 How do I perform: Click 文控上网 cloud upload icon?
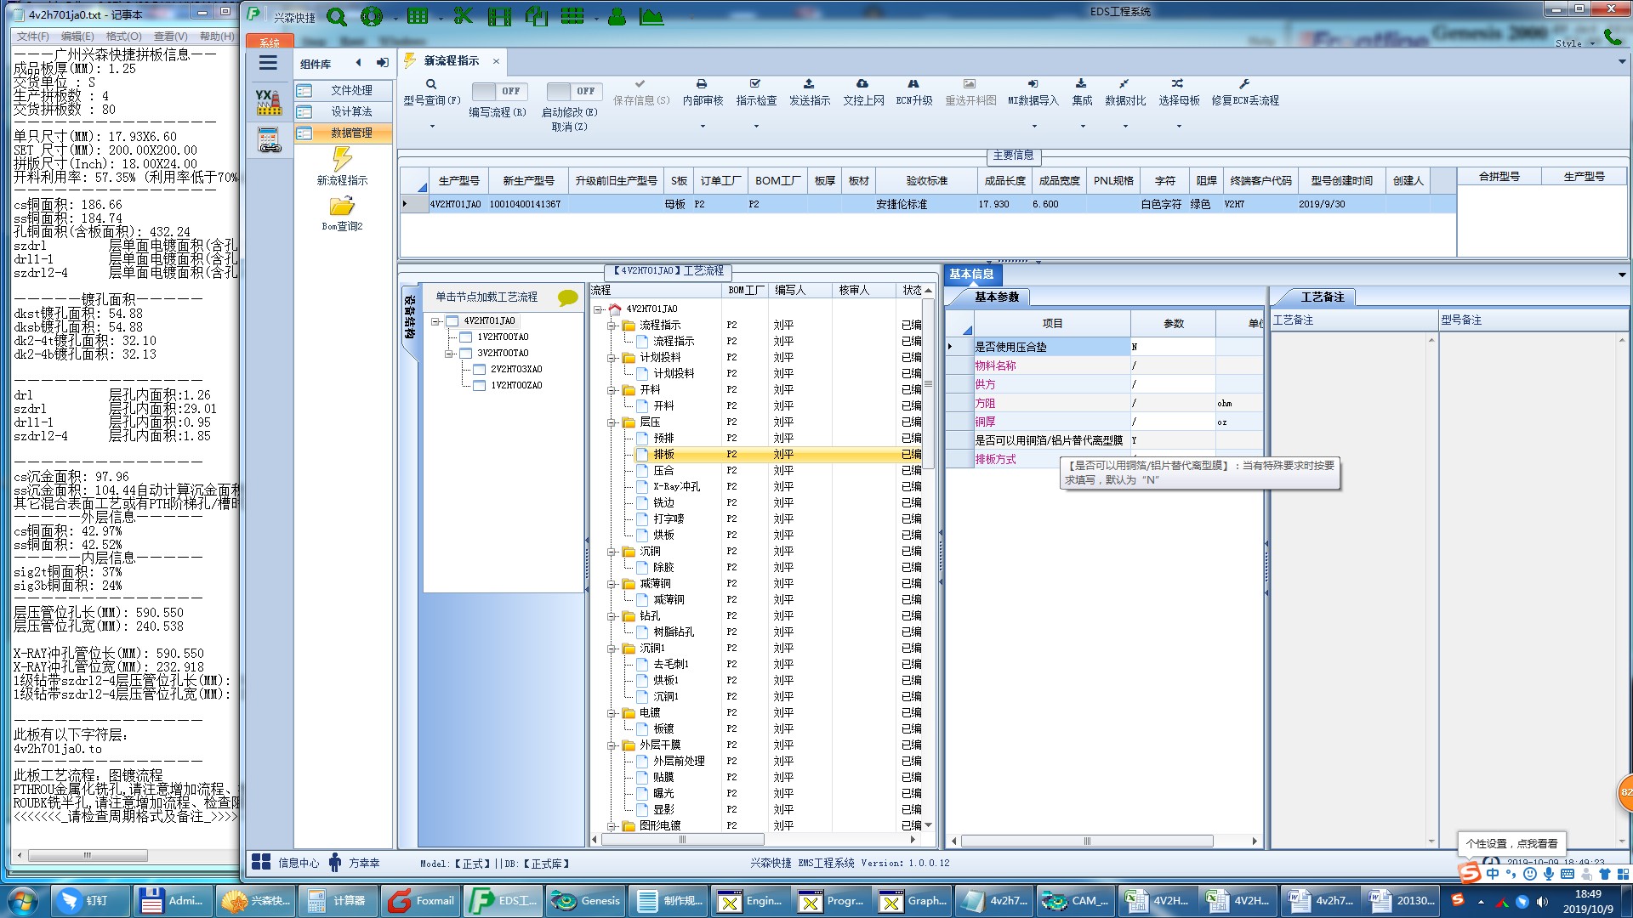862,84
